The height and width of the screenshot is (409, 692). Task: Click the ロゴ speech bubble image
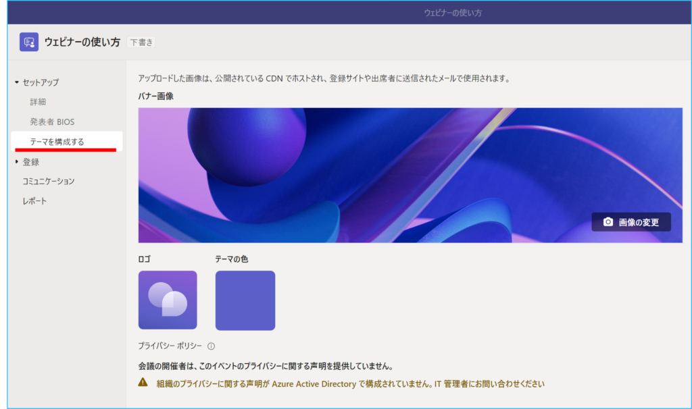point(168,300)
